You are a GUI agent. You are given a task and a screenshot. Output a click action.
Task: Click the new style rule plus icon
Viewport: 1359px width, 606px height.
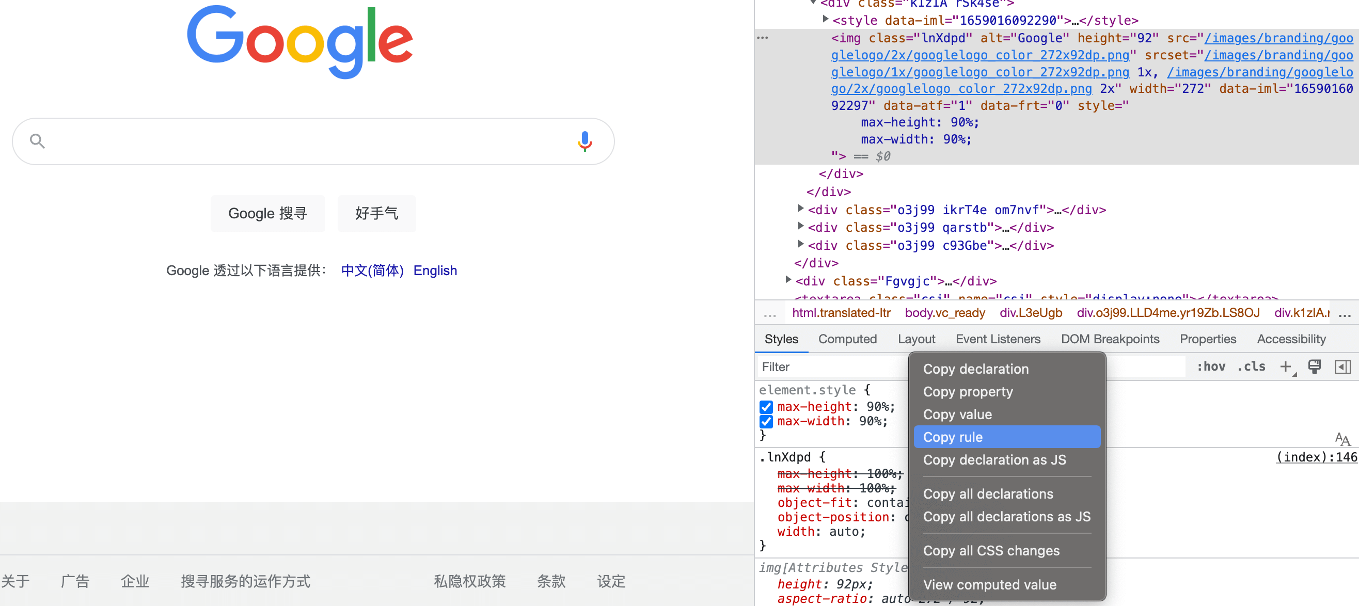coord(1285,366)
